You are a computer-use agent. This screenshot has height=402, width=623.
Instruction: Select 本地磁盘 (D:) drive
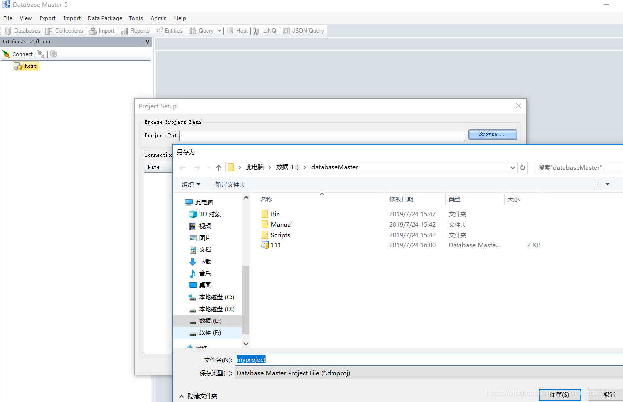(x=211, y=309)
